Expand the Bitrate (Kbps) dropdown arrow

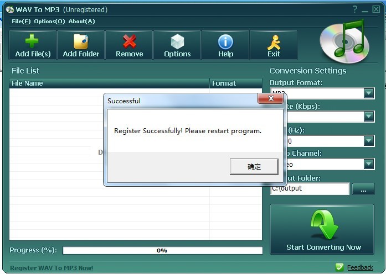click(369, 117)
